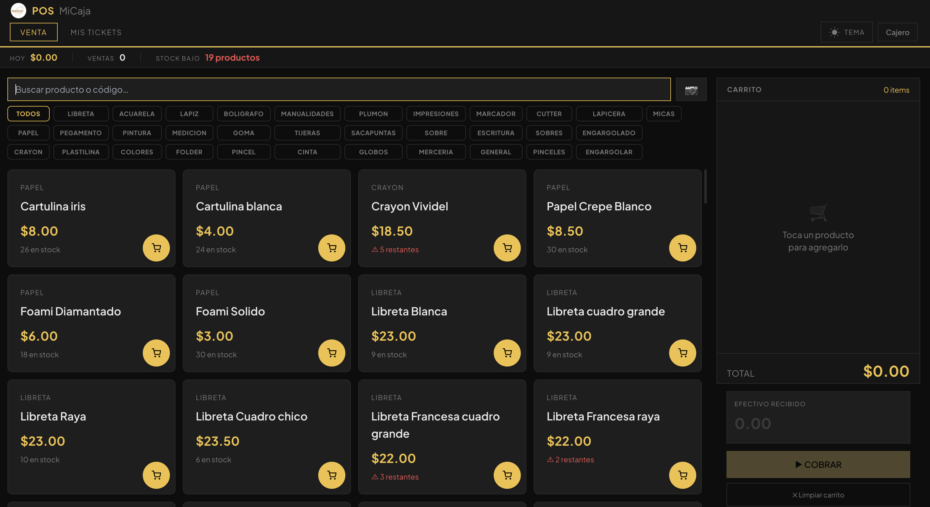Screen dimensions: 930x507
Task: Filter by IMPRESIONES category
Action: [436, 114]
